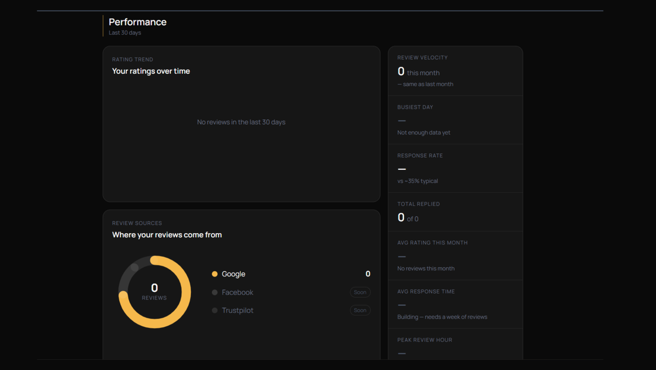Click the '0 of 0' replied value
The width and height of the screenshot is (656, 370).
408,218
